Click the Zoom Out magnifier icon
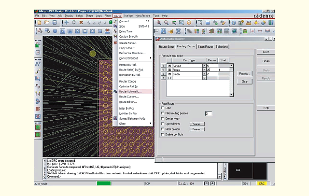309x196 pixels. [166, 23]
